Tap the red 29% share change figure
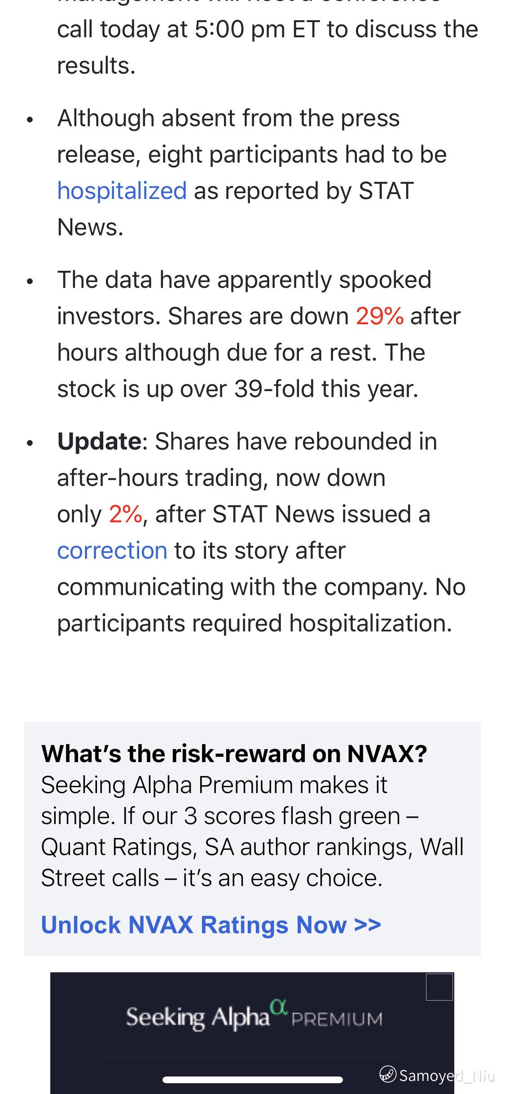This screenshot has height=1094, width=505. coord(380,316)
